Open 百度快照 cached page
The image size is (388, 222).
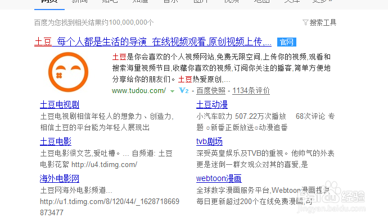211,90
